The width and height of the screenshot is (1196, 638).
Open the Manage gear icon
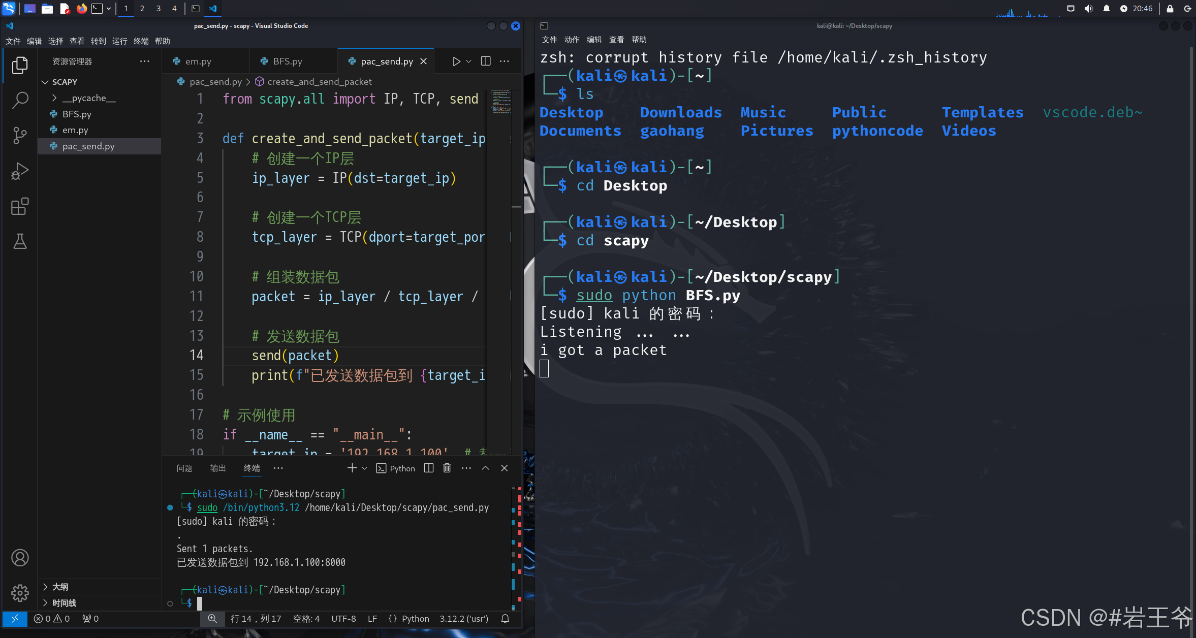tap(20, 592)
